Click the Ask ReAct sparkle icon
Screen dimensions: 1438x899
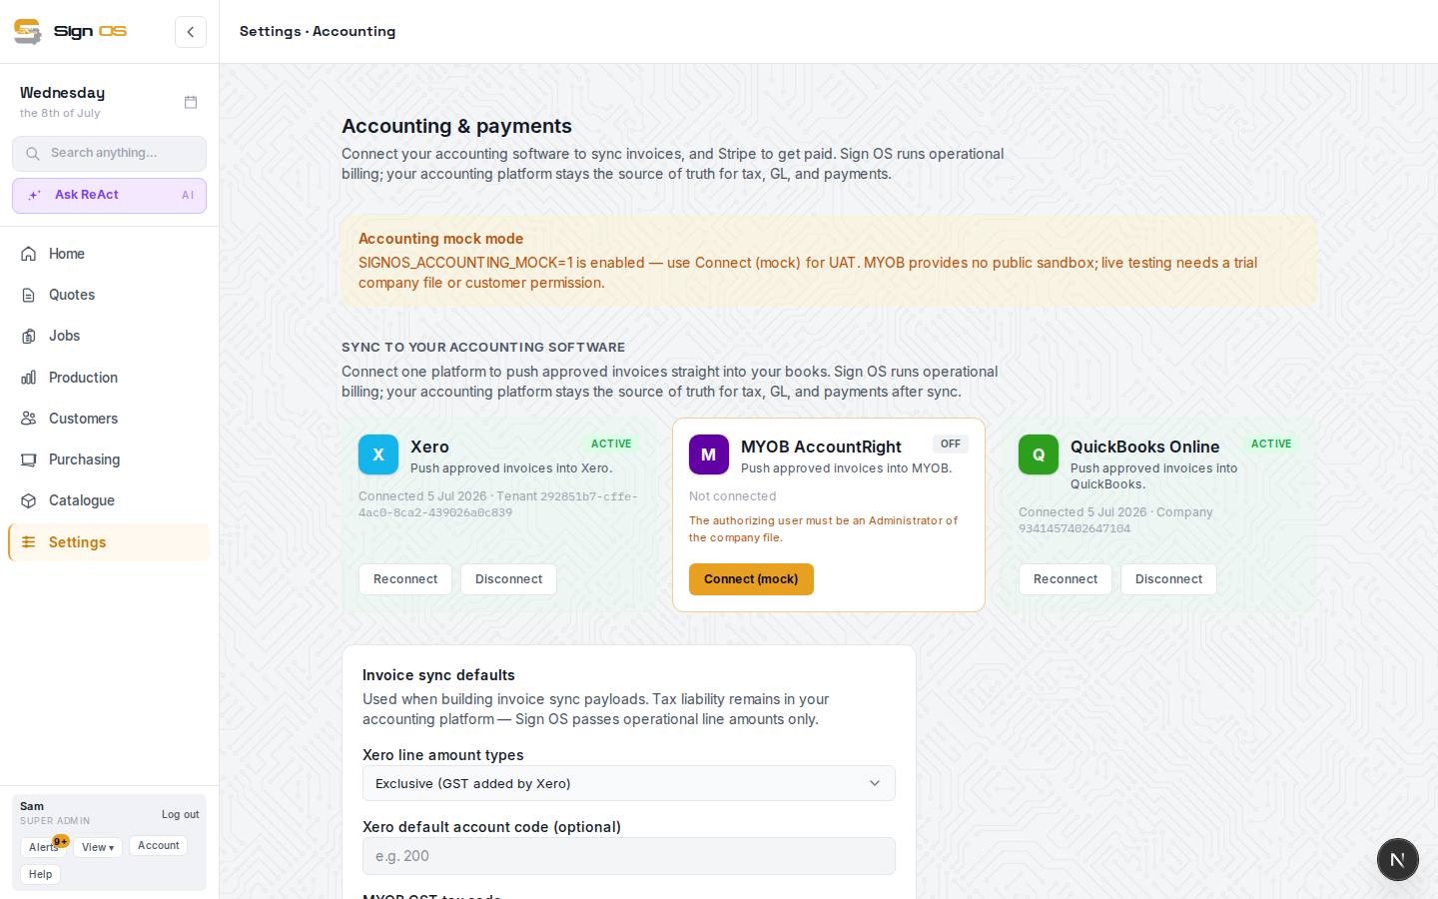[34, 195]
